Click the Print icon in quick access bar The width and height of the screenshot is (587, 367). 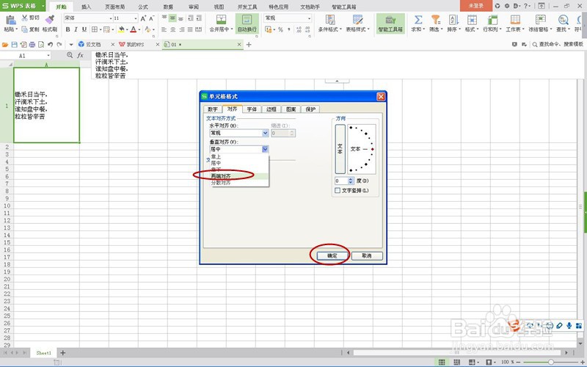[32, 44]
